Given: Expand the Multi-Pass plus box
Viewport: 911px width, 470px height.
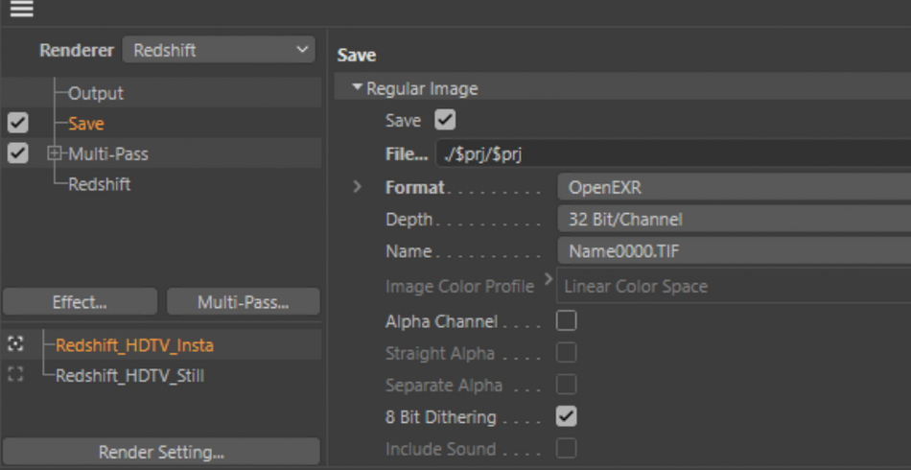Looking at the screenshot, I should [55, 153].
